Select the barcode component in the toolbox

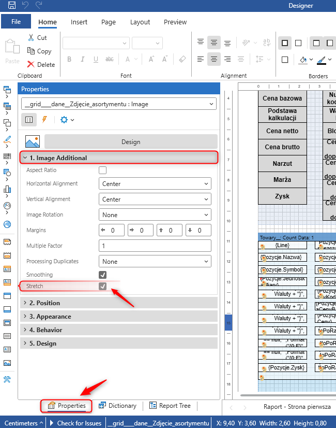coord(7,156)
